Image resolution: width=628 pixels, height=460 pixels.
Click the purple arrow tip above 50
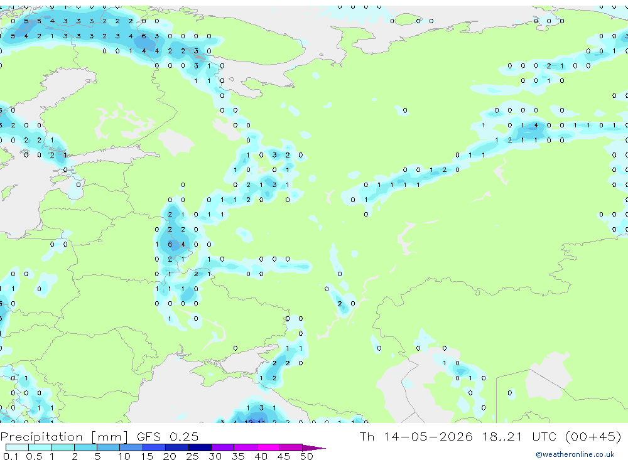[313, 447]
